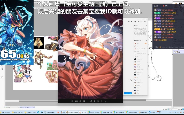
Task: Click the share/forward icon in viewer toolbar
Action: [102, 101]
